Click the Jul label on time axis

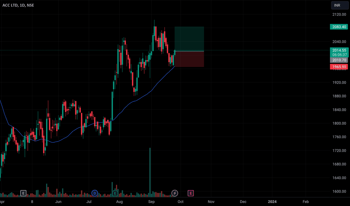coord(89,202)
